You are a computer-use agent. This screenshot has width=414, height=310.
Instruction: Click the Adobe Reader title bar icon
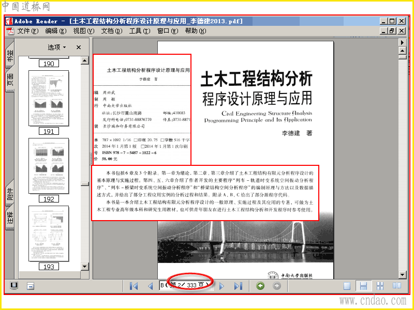pos(9,21)
